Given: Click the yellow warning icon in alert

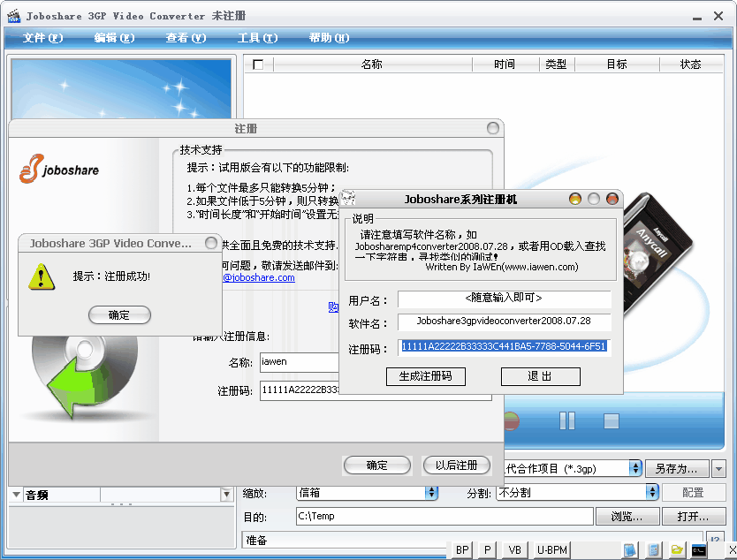Looking at the screenshot, I should point(42,276).
